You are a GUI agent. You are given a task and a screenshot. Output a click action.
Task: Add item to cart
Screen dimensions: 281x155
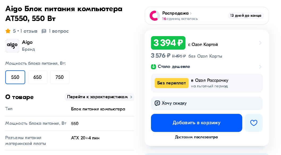196,123
